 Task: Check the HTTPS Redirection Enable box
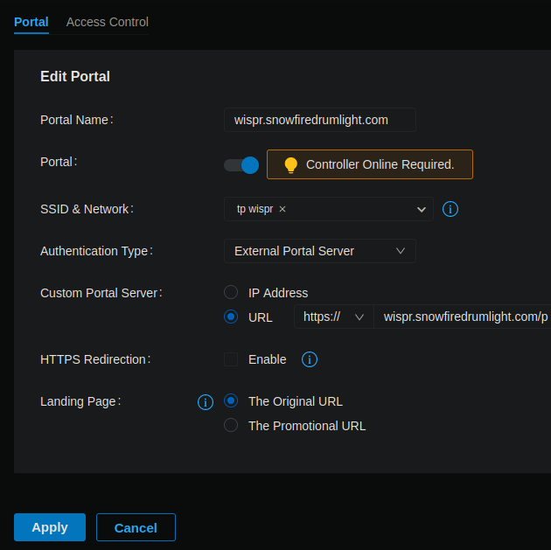[231, 359]
